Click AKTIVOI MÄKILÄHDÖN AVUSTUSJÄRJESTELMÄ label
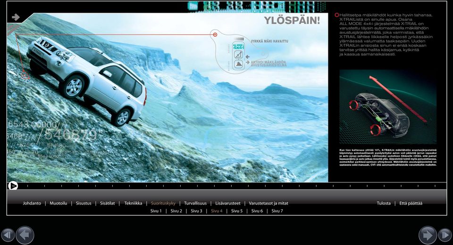Screen dimensions: 453x245 pyautogui.click(x=268, y=63)
